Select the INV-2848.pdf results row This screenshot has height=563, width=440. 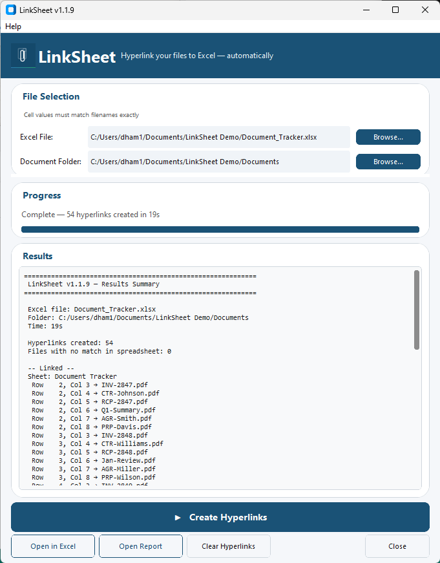[x=90, y=435]
